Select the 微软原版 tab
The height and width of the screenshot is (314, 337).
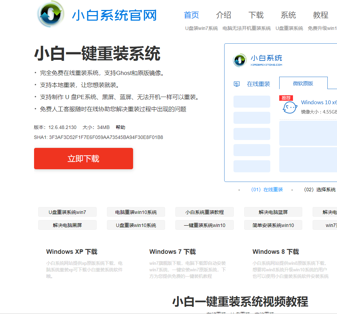[x=303, y=83]
